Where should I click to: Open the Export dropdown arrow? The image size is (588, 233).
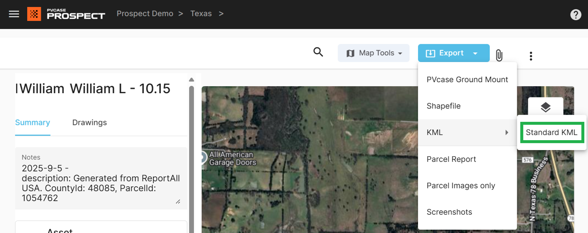476,53
